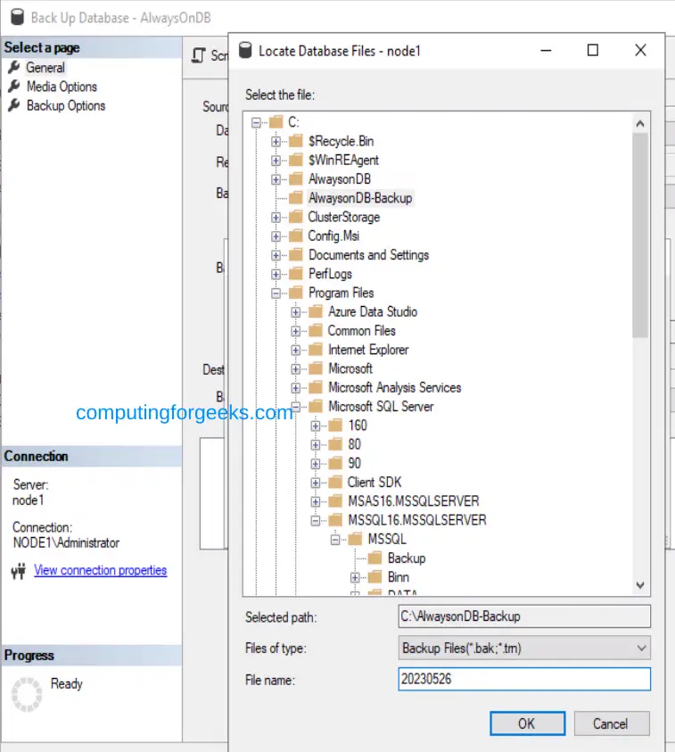The width and height of the screenshot is (675, 752).
Task: Click the Common Files folder icon
Action: coord(316,330)
